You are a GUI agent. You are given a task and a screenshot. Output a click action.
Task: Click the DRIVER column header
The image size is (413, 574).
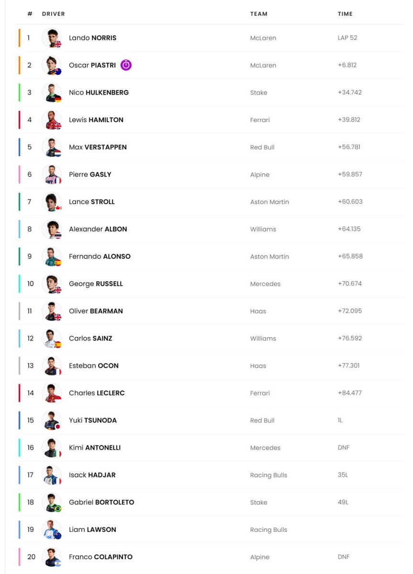point(54,14)
